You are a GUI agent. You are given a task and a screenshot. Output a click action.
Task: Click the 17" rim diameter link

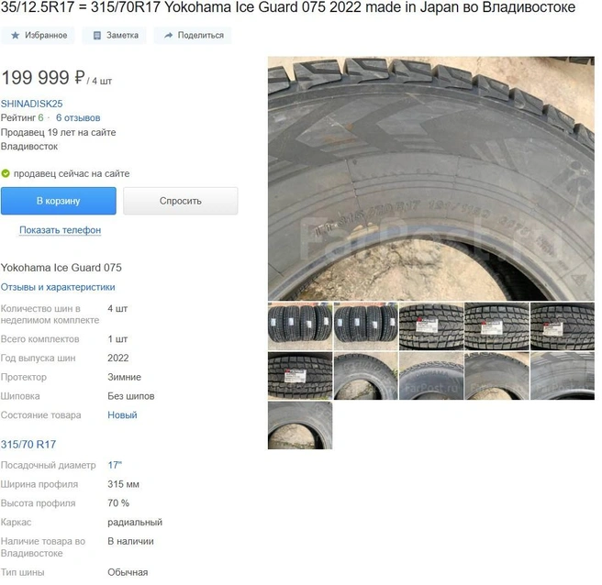click(115, 465)
